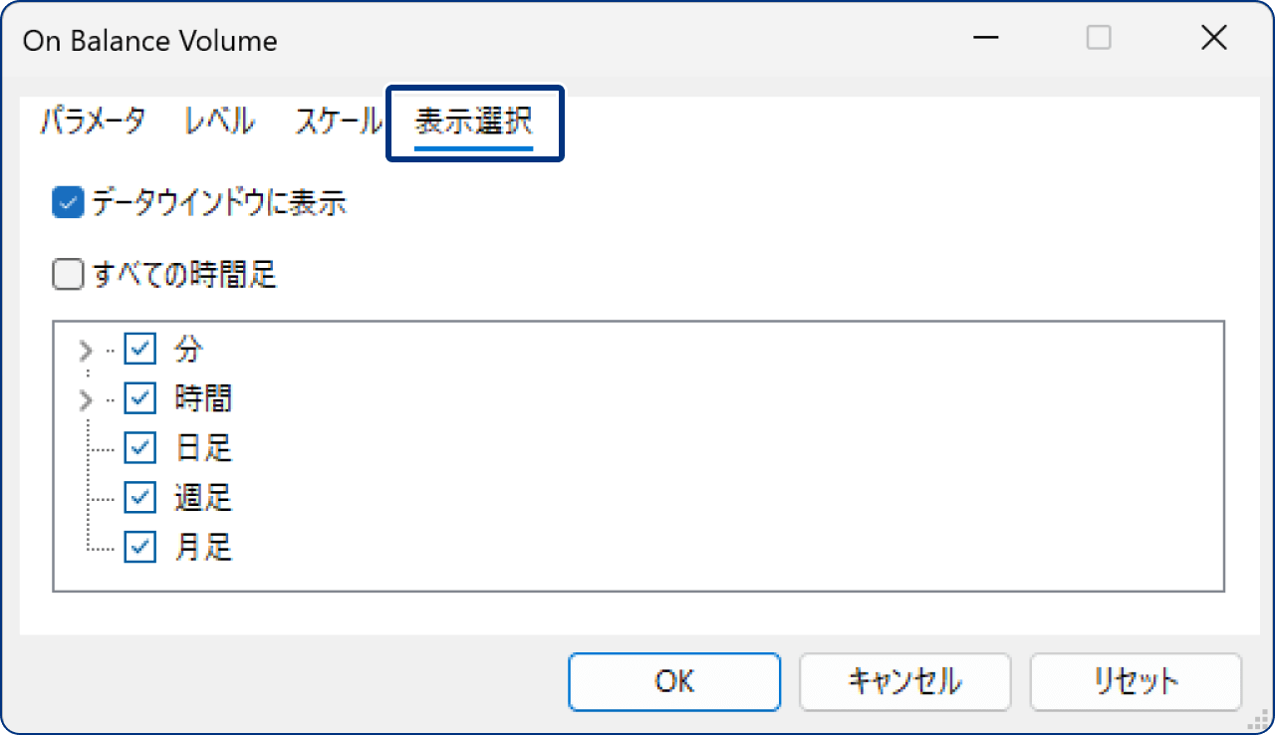Switch to the パラメータ tab
The width and height of the screenshot is (1275, 735).
coord(92,120)
